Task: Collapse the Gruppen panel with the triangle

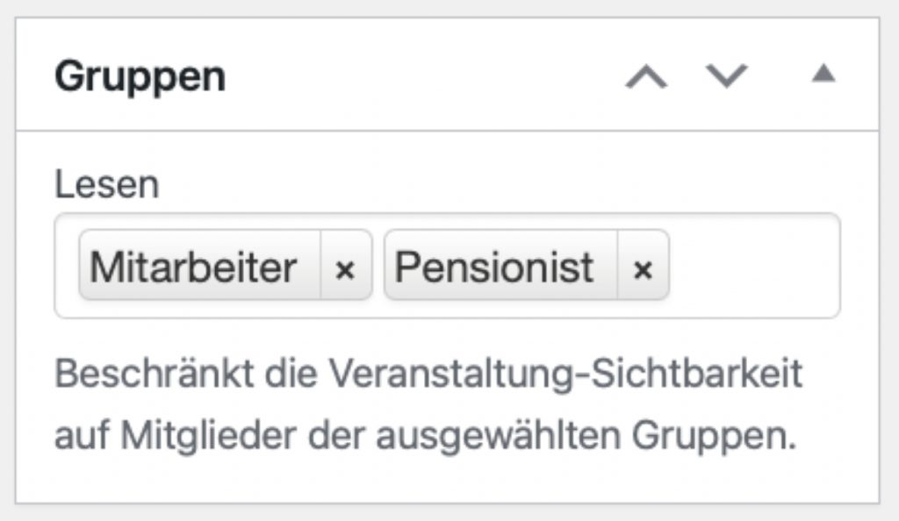Action: tap(823, 75)
